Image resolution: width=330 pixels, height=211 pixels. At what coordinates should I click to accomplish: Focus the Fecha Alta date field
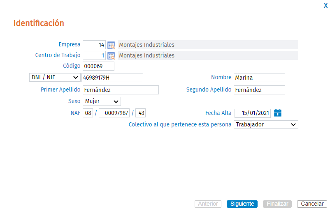coord(253,113)
